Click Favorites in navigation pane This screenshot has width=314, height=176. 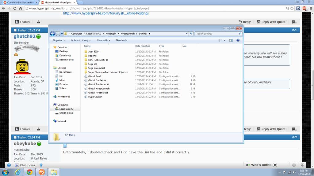[62, 47]
